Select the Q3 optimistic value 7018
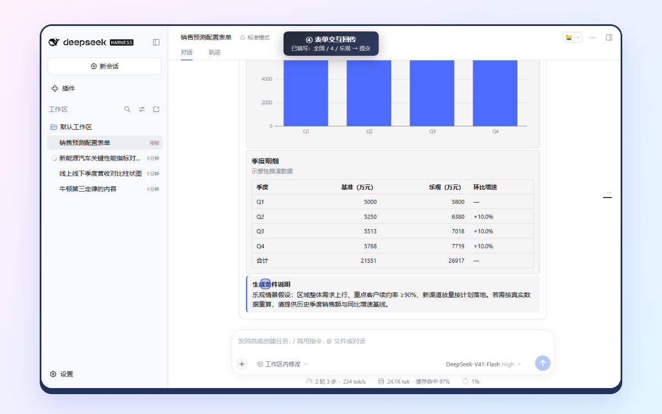Image resolution: width=662 pixels, height=414 pixels. click(458, 231)
